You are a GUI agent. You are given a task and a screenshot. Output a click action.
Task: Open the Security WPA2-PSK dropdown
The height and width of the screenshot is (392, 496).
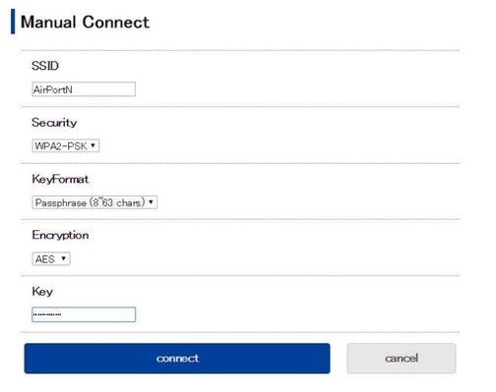click(66, 145)
